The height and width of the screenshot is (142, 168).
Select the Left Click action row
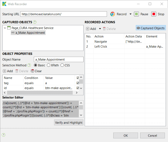pyautogui.click(x=125, y=47)
